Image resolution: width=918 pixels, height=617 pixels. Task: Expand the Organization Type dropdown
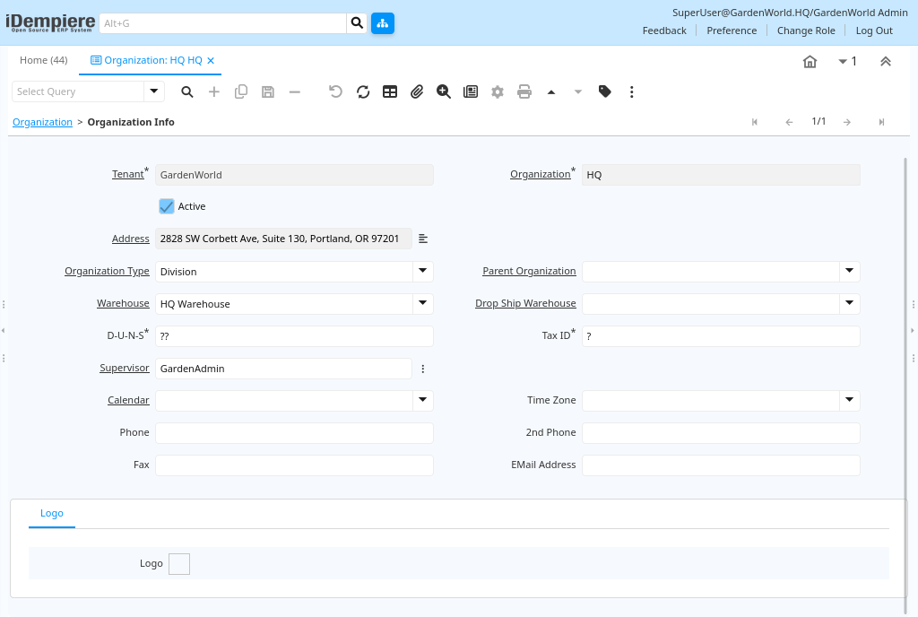(422, 271)
